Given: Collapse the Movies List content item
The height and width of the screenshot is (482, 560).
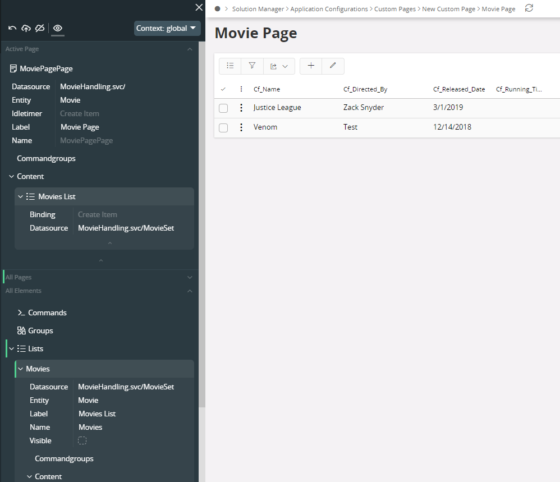Looking at the screenshot, I should pos(21,196).
